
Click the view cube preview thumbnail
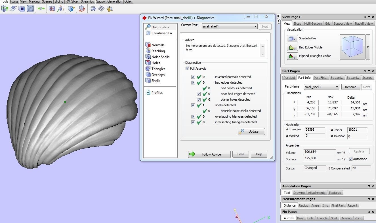click(x=352, y=47)
